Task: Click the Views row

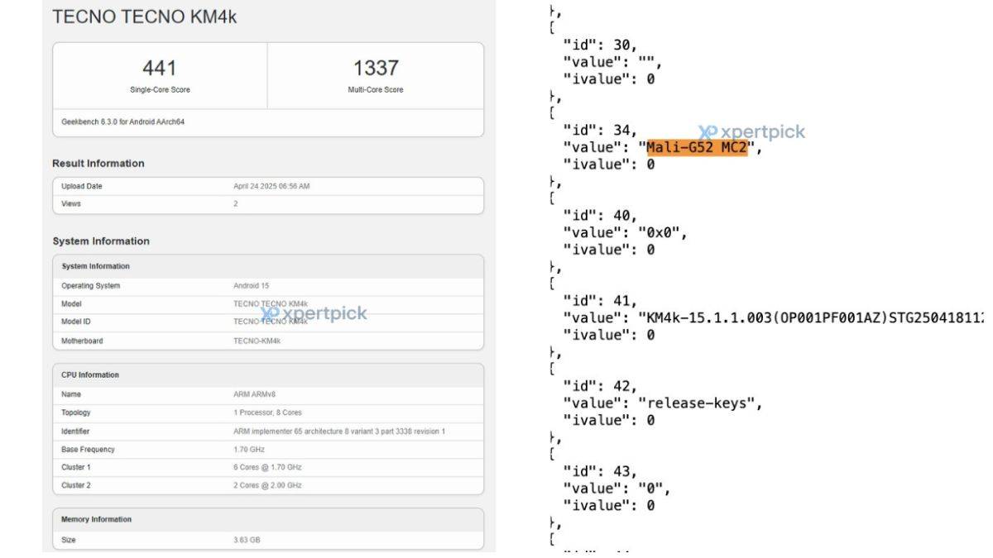Action: [268, 203]
